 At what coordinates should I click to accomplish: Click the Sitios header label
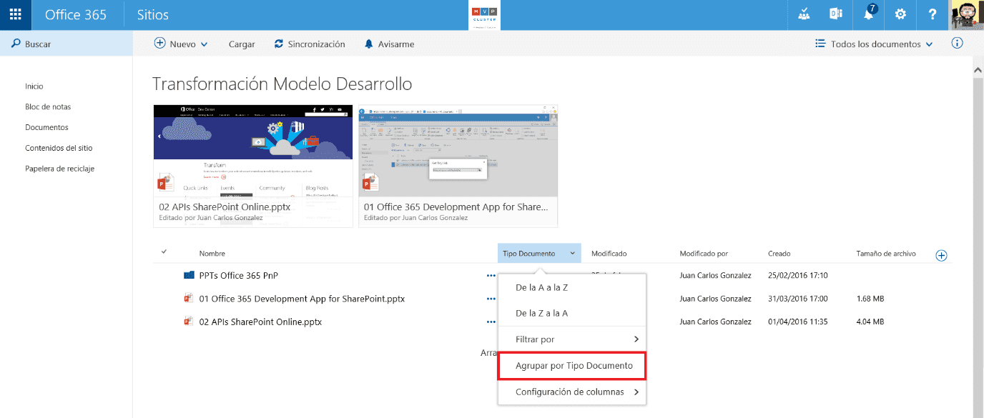click(152, 14)
